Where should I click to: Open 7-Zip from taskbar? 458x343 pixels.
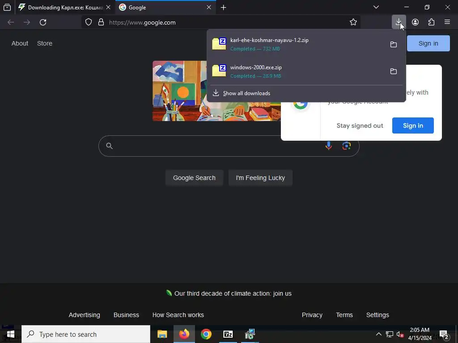point(228,334)
